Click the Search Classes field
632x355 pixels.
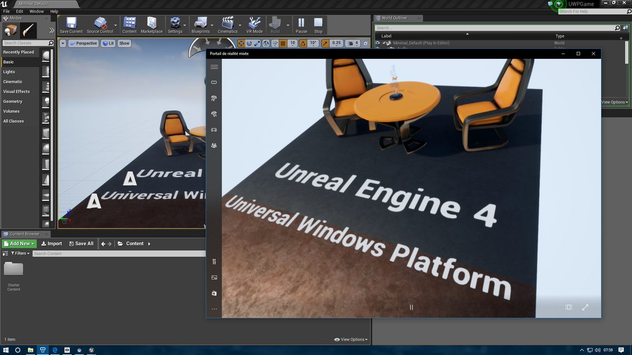27,43
